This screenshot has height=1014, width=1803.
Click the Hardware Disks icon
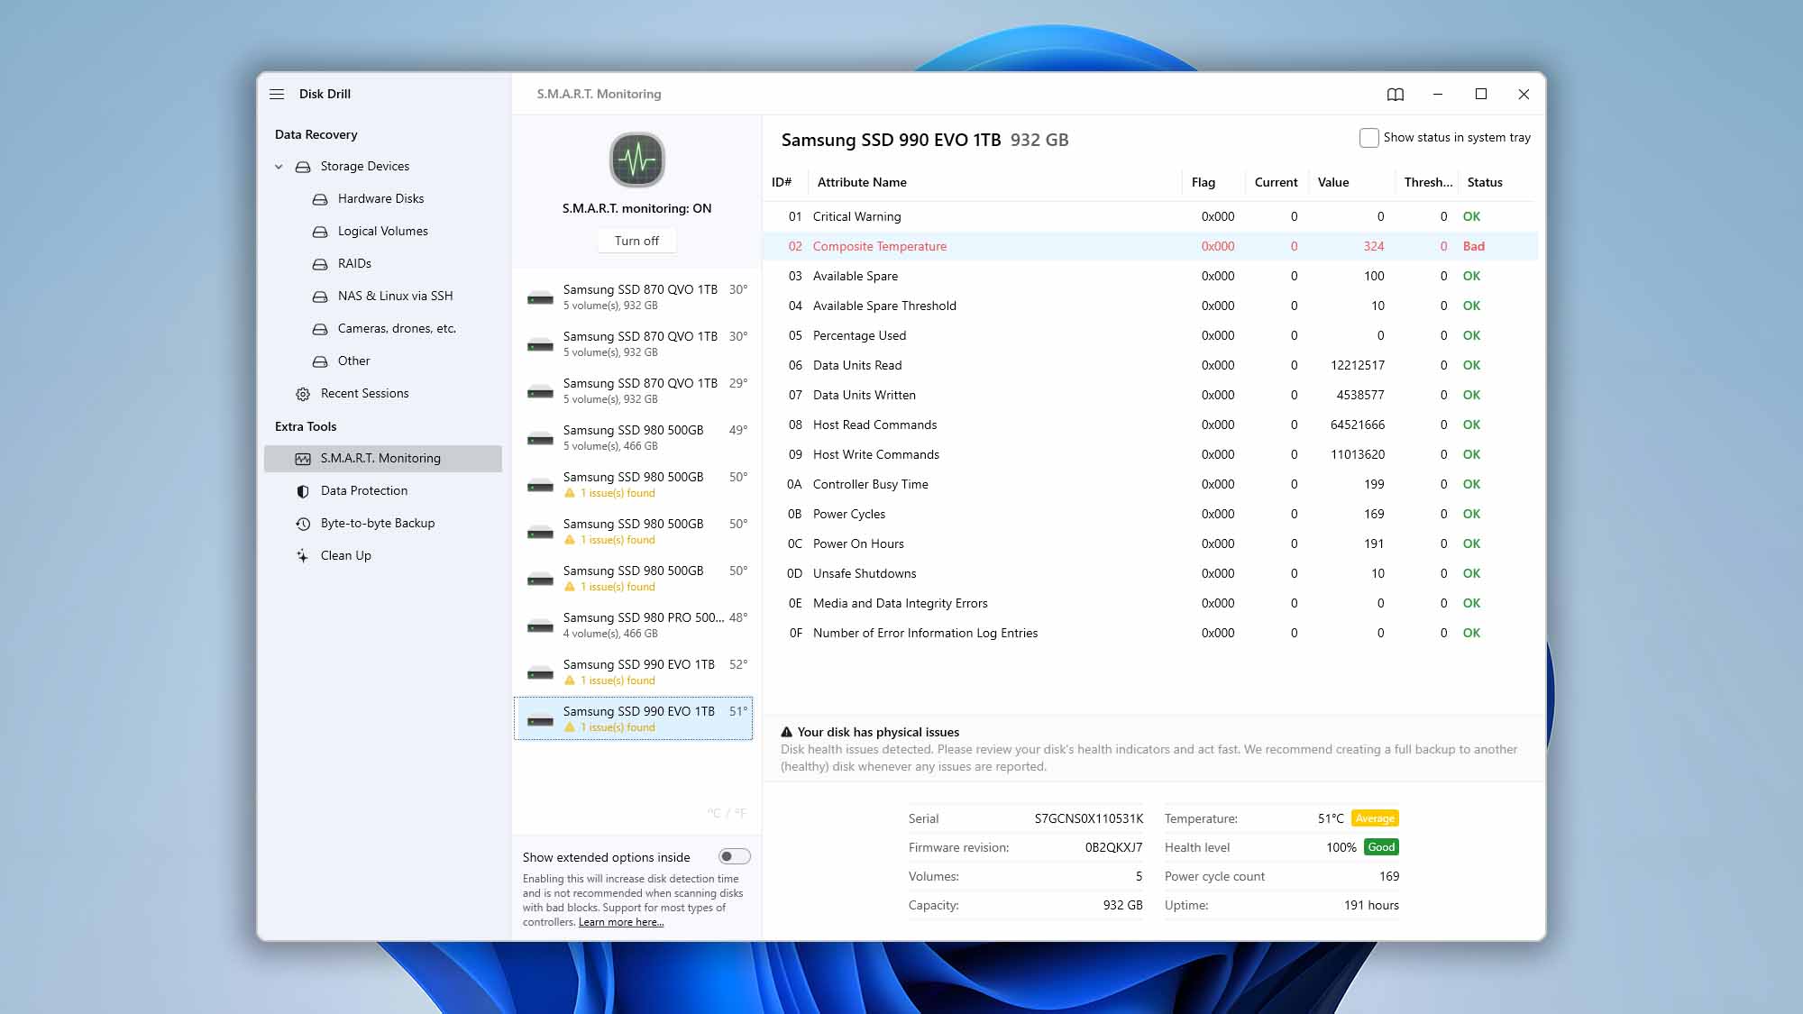[x=319, y=198]
